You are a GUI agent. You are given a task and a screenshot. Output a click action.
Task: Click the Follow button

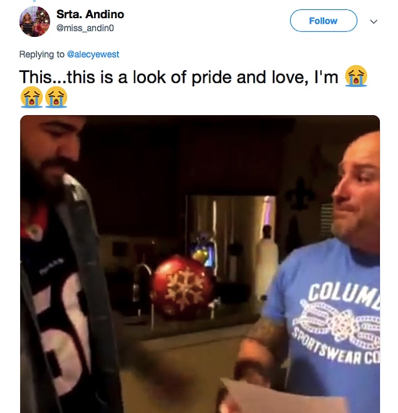[x=323, y=21]
